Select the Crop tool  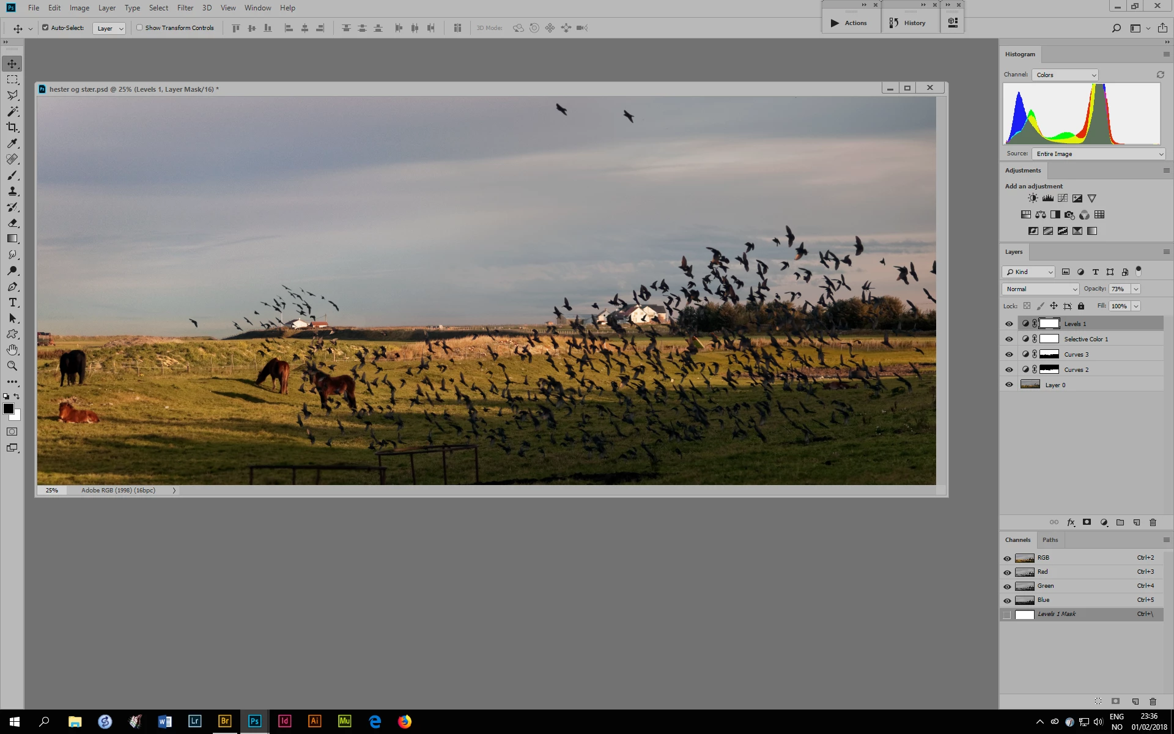pos(12,127)
